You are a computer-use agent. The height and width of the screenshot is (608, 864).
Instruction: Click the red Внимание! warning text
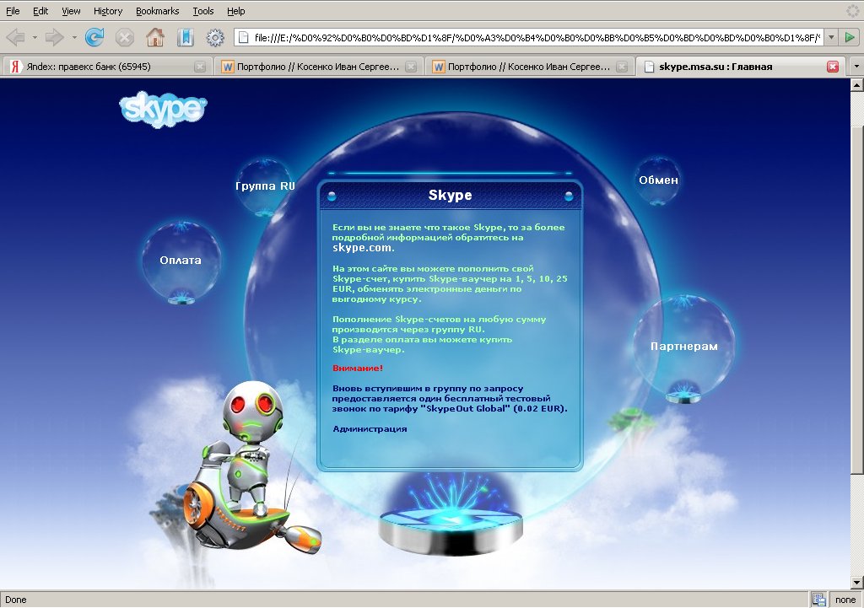[x=358, y=368]
